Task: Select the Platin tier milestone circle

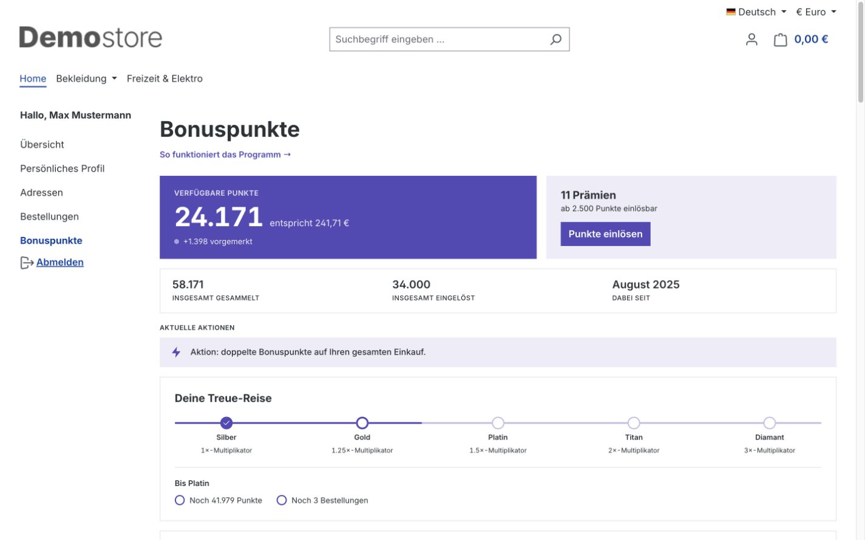Action: click(498, 422)
